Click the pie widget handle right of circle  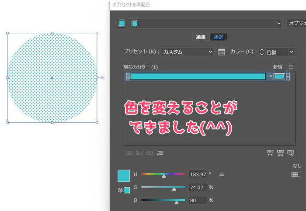[x=102, y=78]
